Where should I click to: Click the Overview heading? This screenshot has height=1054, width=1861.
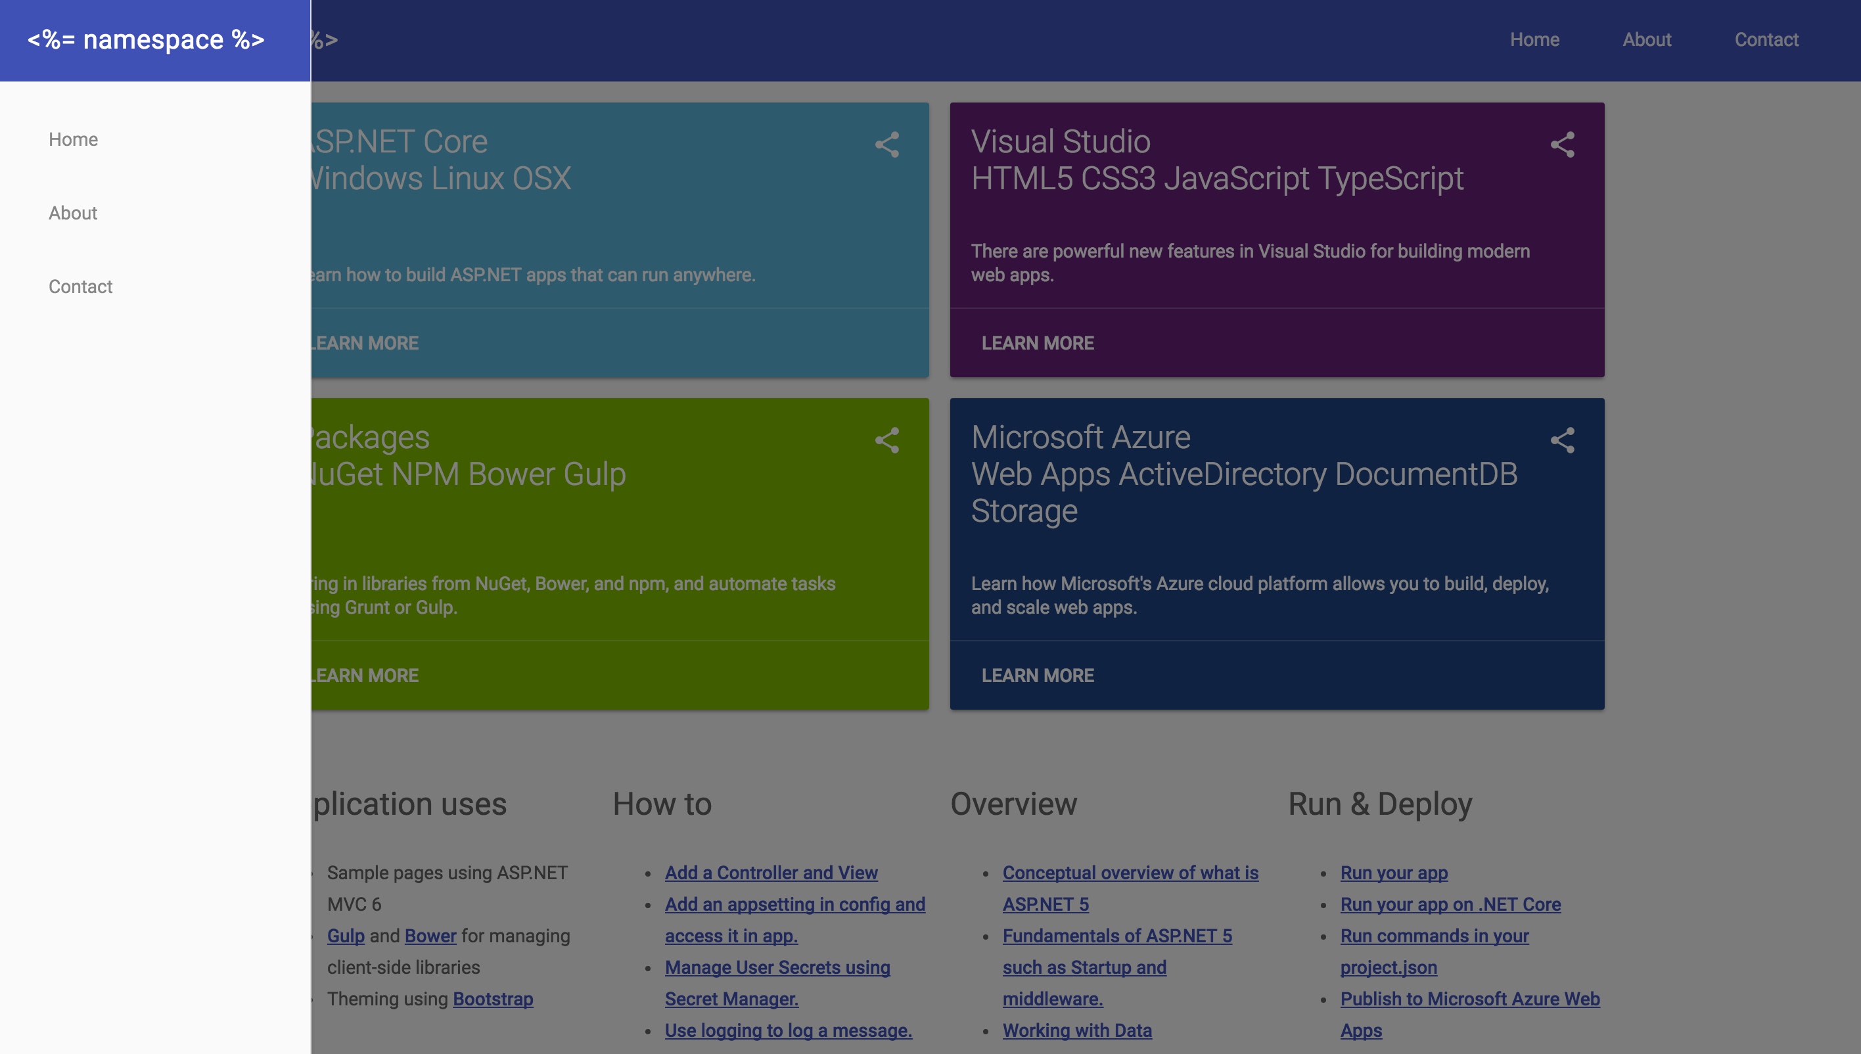(x=1013, y=804)
